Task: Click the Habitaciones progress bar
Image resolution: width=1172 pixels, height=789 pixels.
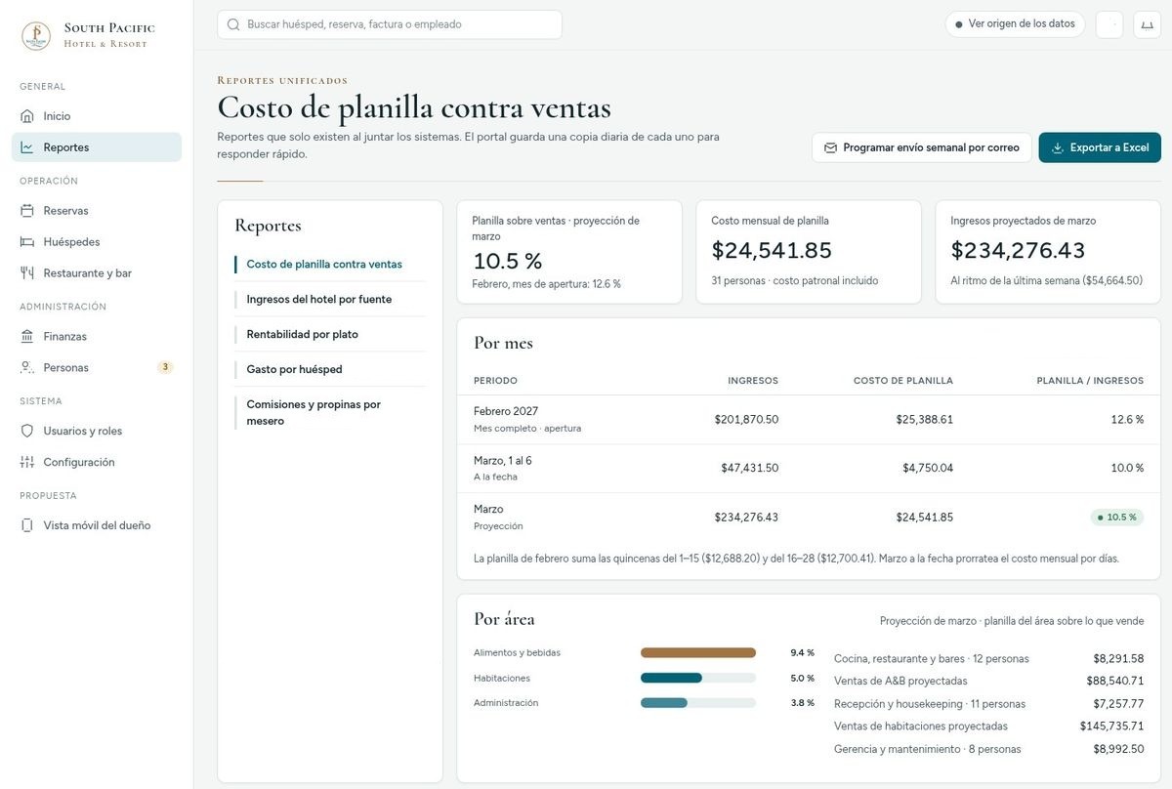Action: 698,678
